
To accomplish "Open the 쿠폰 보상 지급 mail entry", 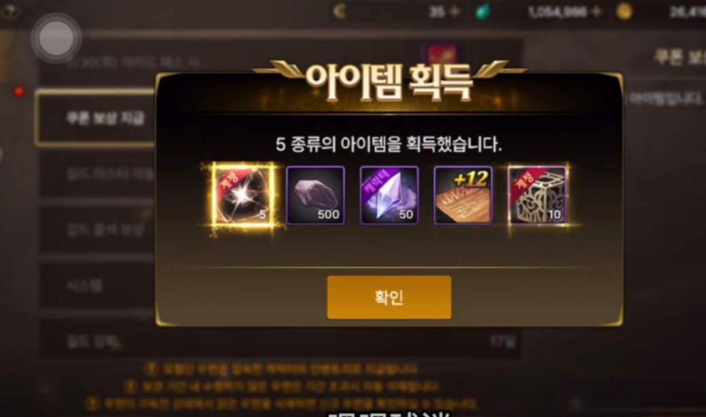I will coord(95,117).
